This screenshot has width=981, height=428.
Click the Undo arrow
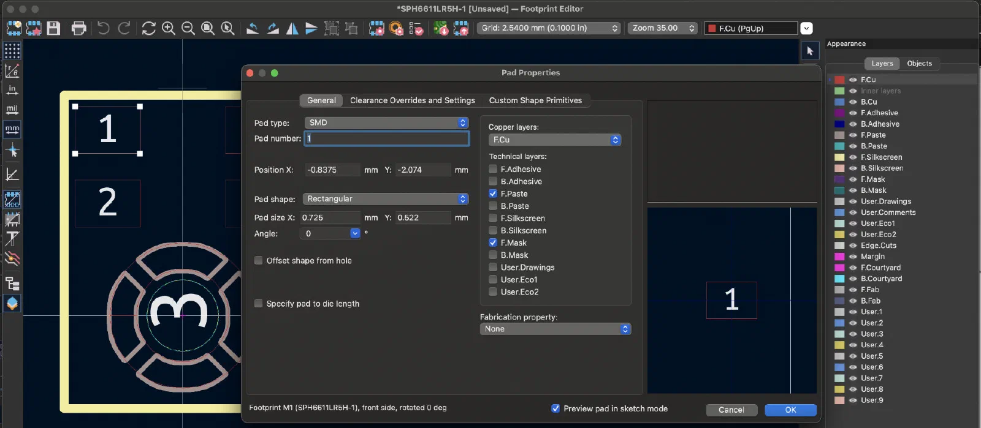pyautogui.click(x=104, y=28)
